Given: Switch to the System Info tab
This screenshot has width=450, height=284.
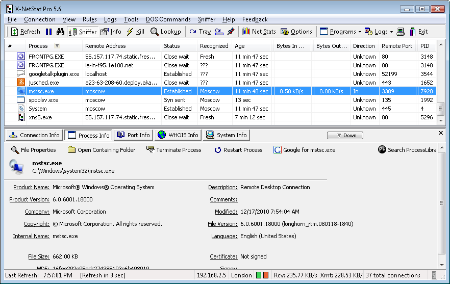Looking at the screenshot, I should (x=227, y=135).
